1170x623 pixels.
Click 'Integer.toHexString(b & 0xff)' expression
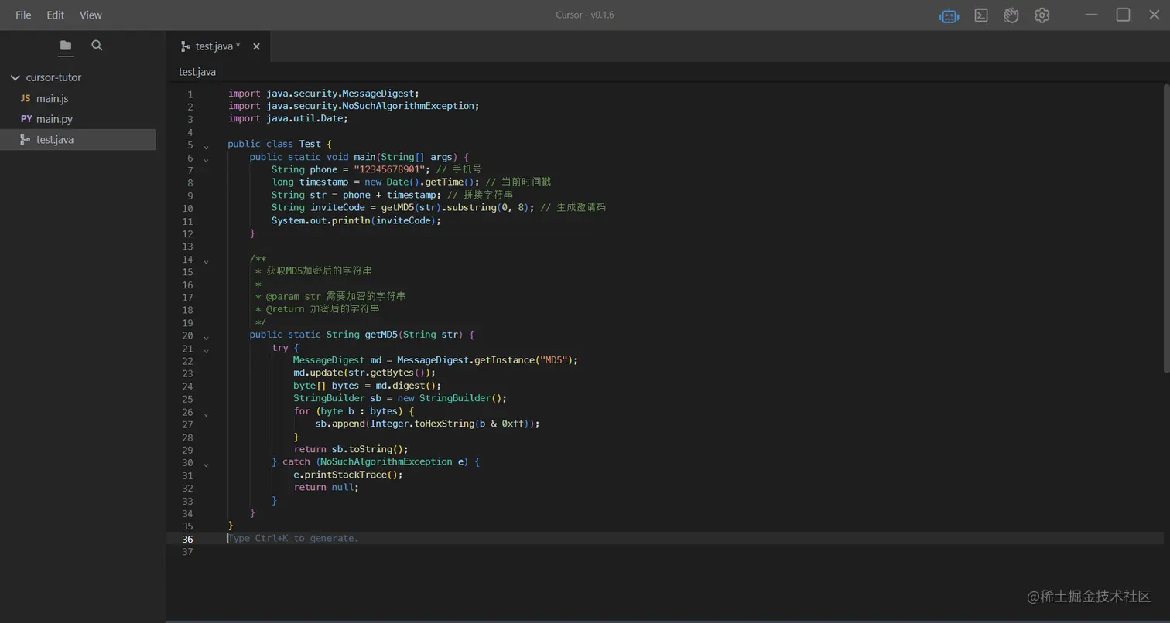(449, 424)
